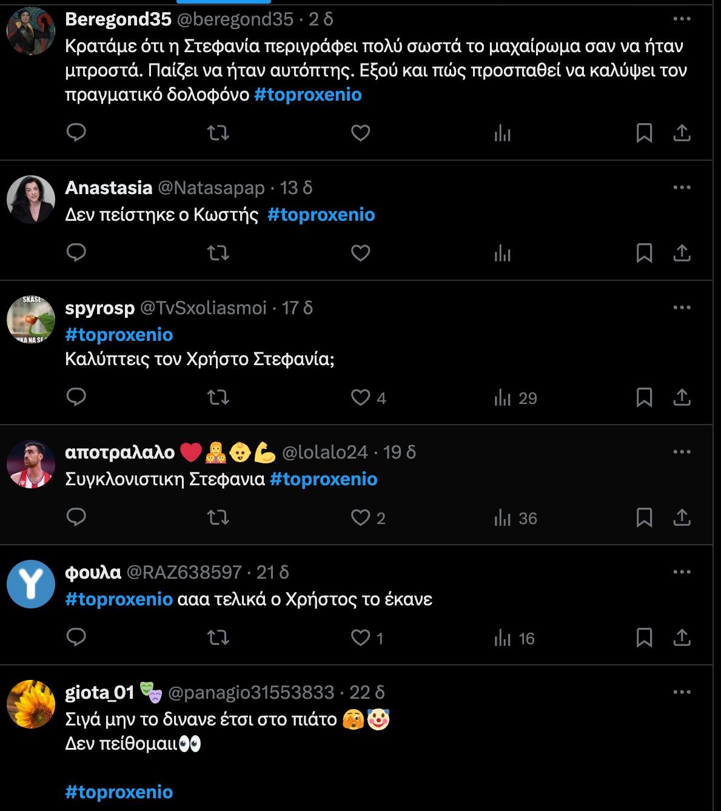View analytics on αποτραλαλο's tweet
Screen dimensions: 721x811
503,517
